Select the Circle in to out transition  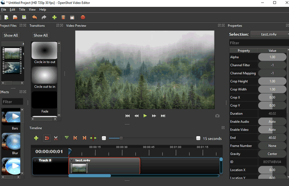click(x=45, y=53)
